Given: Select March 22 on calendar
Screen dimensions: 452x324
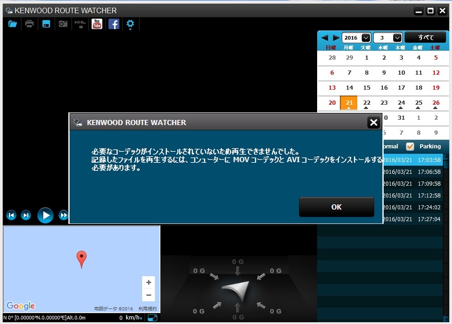Looking at the screenshot, I should point(366,103).
